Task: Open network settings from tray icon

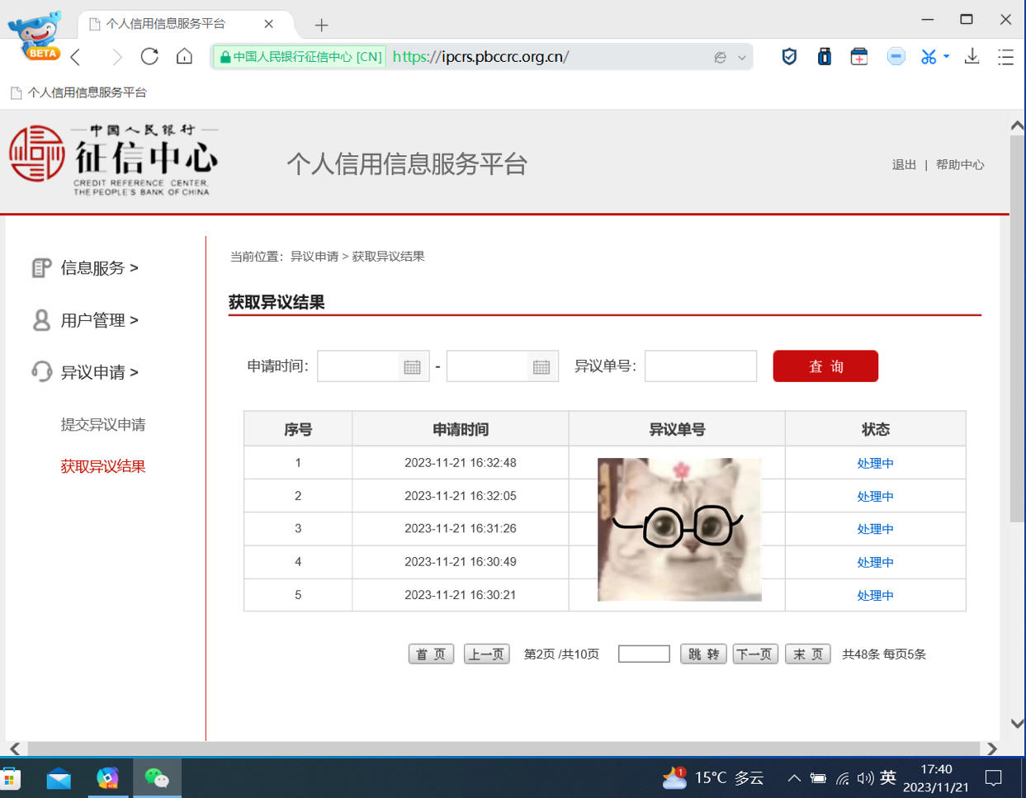Action: [843, 778]
